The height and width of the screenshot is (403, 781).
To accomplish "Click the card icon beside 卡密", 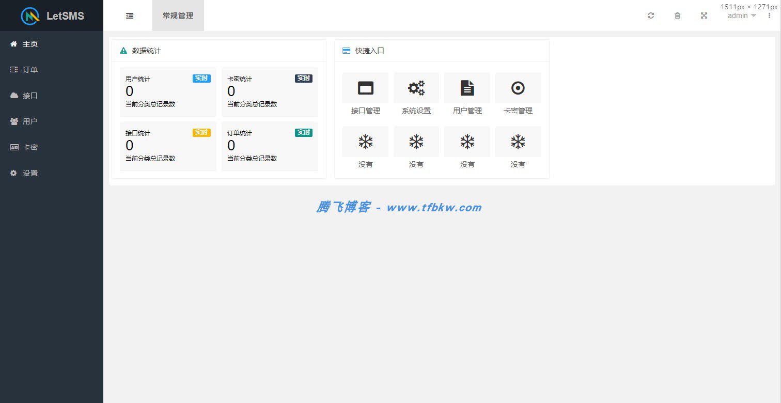I will (x=14, y=147).
